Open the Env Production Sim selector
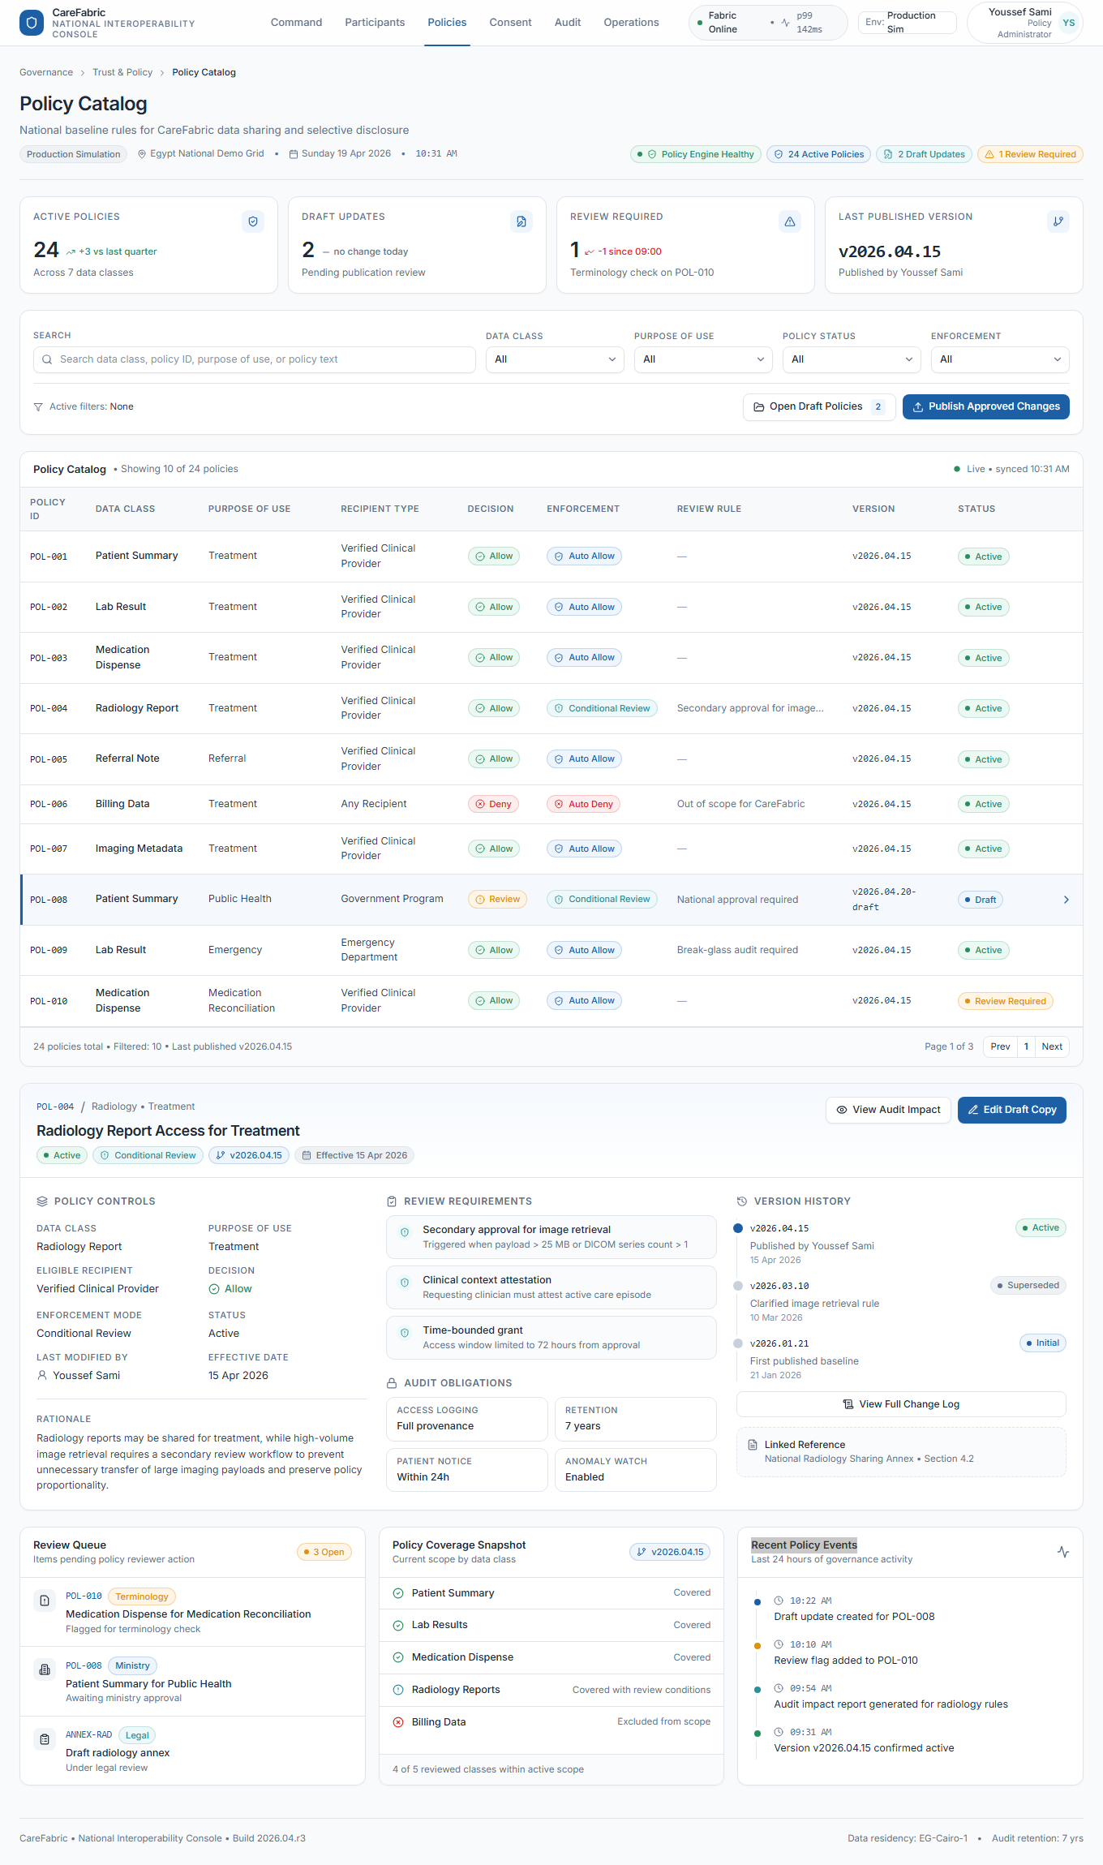 click(x=907, y=23)
